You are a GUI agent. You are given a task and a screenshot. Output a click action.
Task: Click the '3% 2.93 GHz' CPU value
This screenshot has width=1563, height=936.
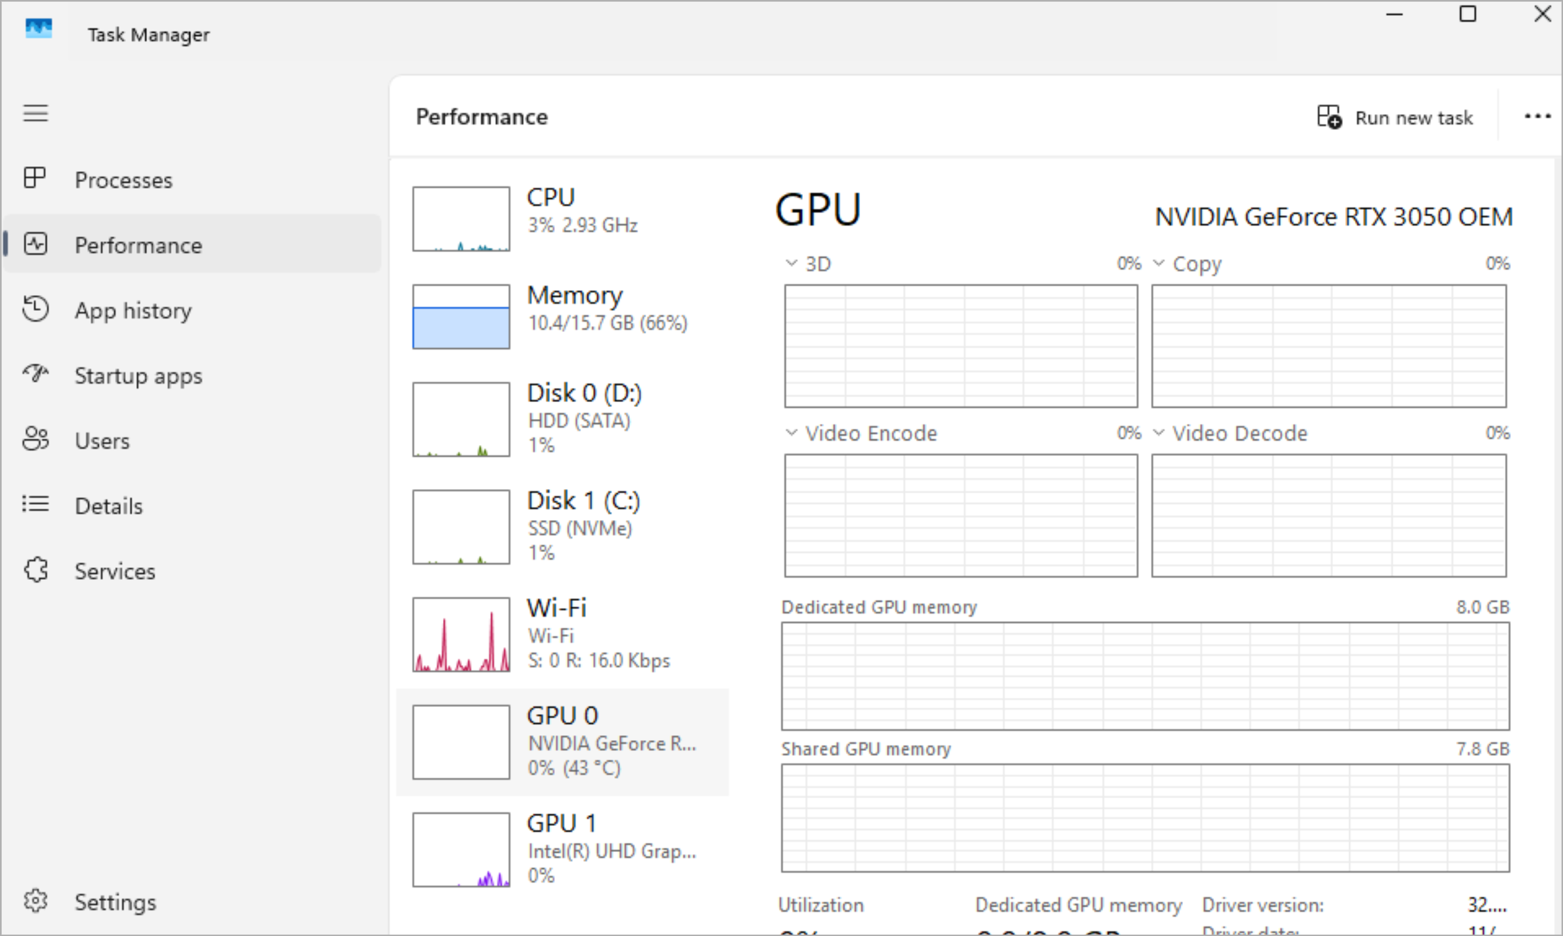[583, 225]
